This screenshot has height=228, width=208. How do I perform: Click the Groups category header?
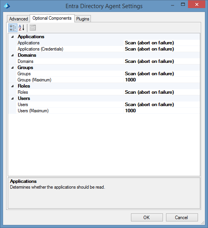(25, 68)
